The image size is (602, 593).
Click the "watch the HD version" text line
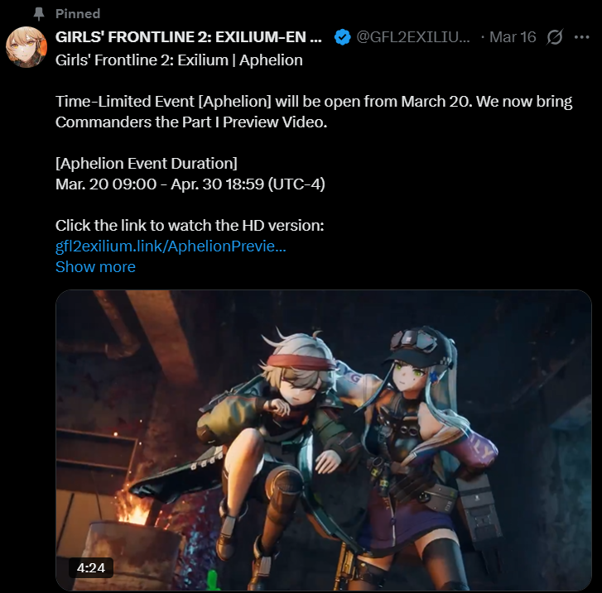(190, 226)
